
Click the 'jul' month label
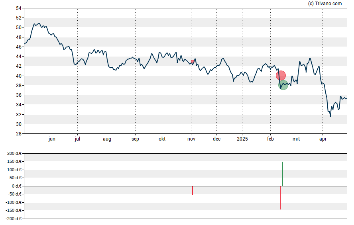pyautogui.click(x=77, y=139)
